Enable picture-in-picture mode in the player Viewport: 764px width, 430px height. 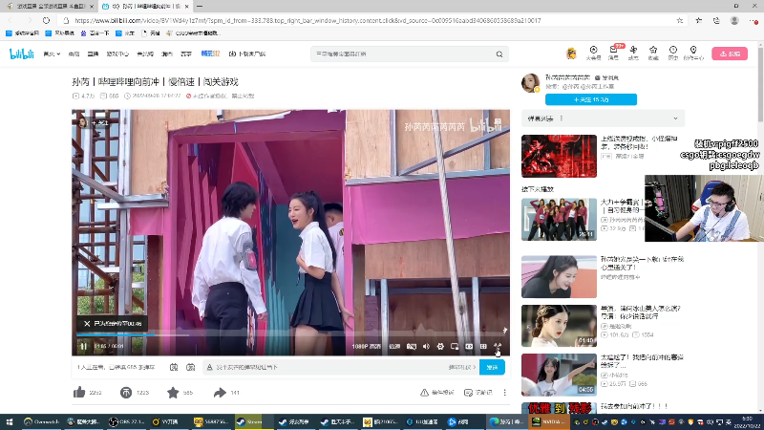[x=455, y=346]
